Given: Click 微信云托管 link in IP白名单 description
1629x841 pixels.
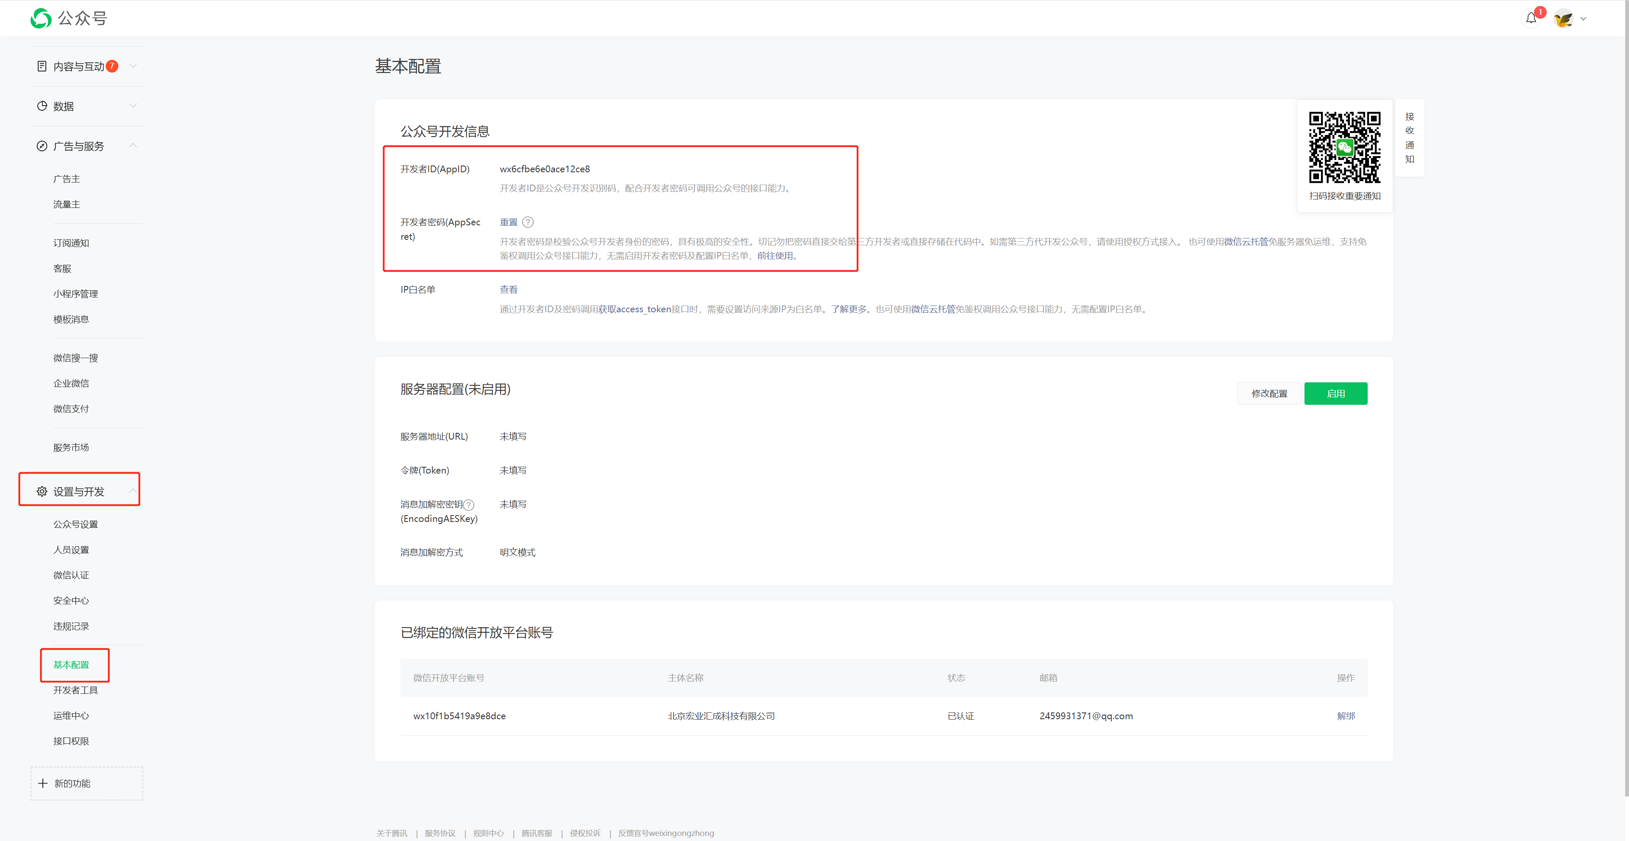Looking at the screenshot, I should pyautogui.click(x=933, y=309).
